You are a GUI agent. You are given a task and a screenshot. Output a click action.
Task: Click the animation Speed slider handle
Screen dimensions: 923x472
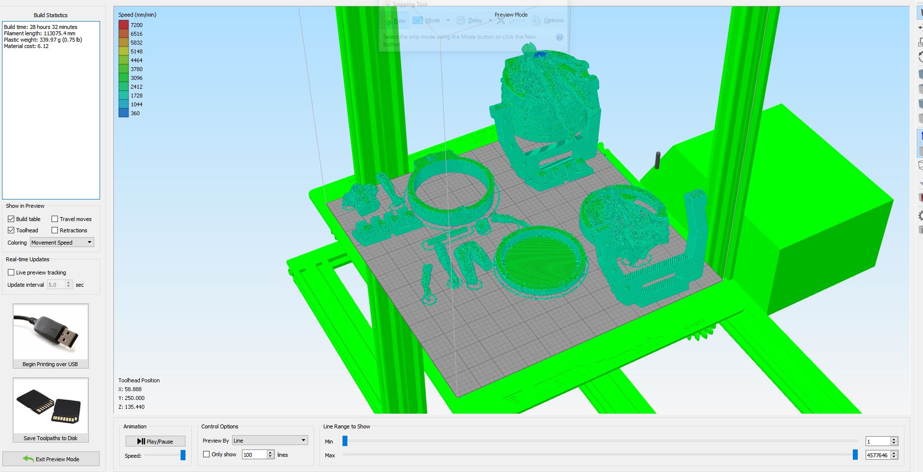[183, 455]
